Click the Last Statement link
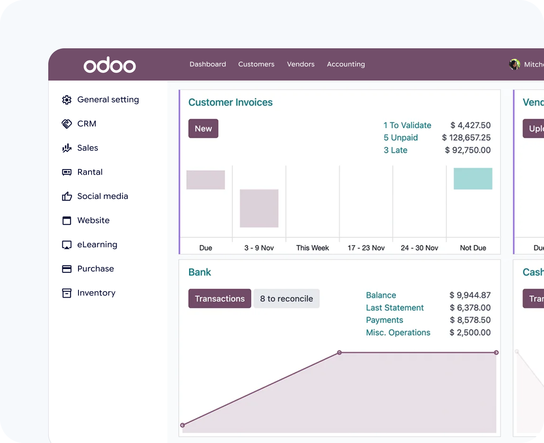The width and height of the screenshot is (544, 443). pos(395,308)
